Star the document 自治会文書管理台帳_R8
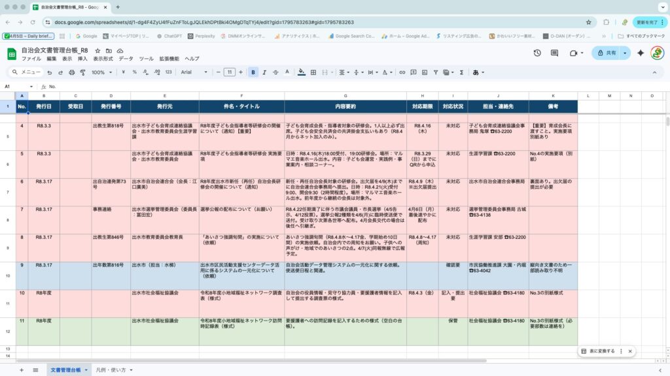Screen dimensions: 670x376 (97, 50)
